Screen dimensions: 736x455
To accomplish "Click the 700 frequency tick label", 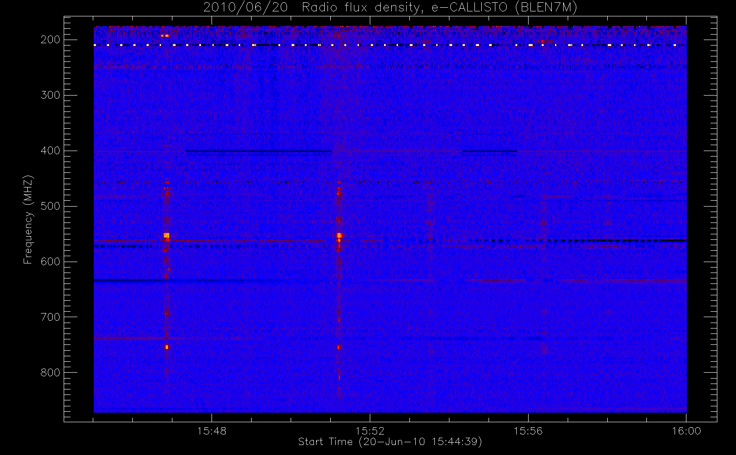I will point(50,317).
